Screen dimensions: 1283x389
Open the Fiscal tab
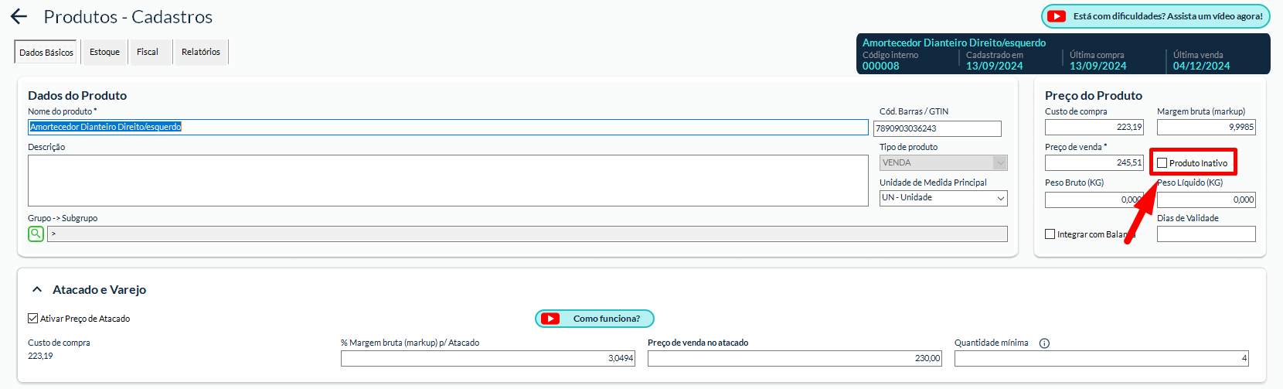pos(148,53)
